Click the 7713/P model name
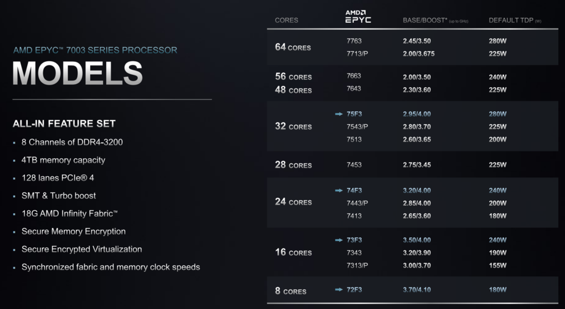The height and width of the screenshot is (309, 565). [x=358, y=54]
